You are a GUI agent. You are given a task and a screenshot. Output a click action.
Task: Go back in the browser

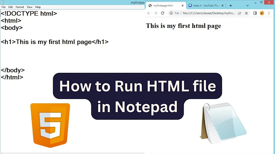click(149, 13)
